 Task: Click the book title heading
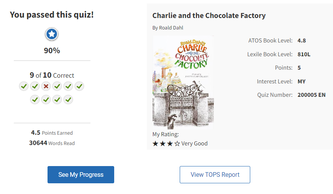point(209,16)
